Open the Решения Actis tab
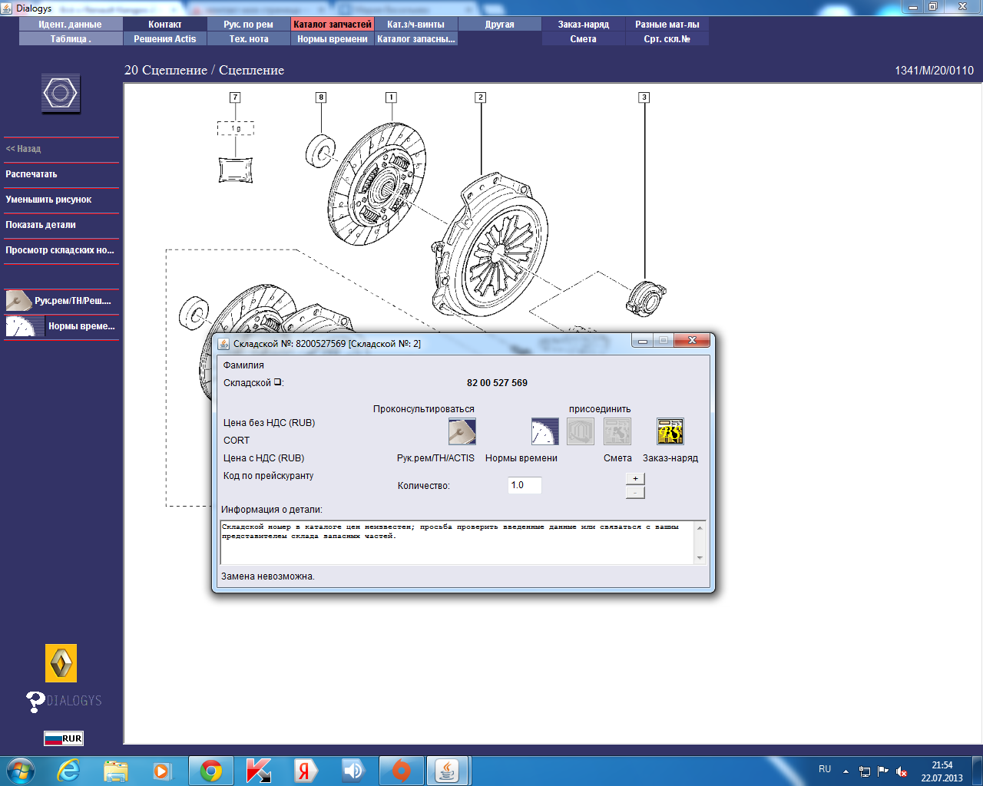 point(165,39)
